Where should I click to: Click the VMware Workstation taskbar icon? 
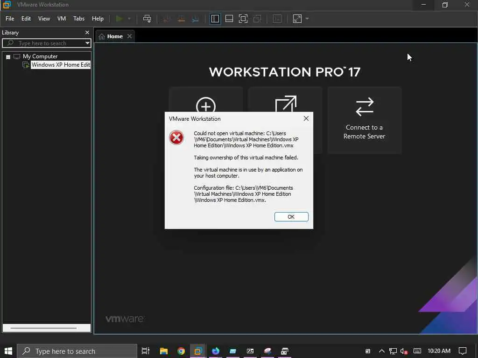click(198, 351)
